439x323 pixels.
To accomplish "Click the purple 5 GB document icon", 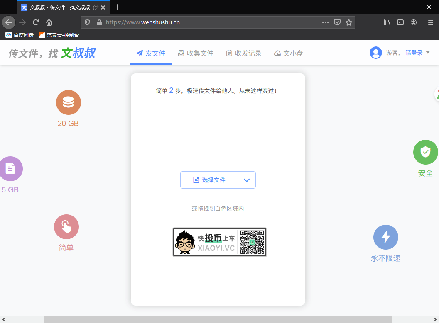I will (10, 168).
